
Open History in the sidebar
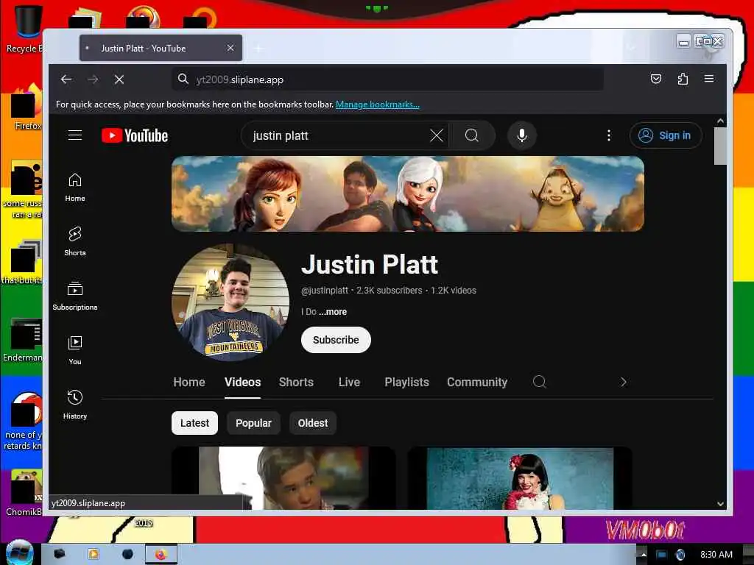[75, 405]
